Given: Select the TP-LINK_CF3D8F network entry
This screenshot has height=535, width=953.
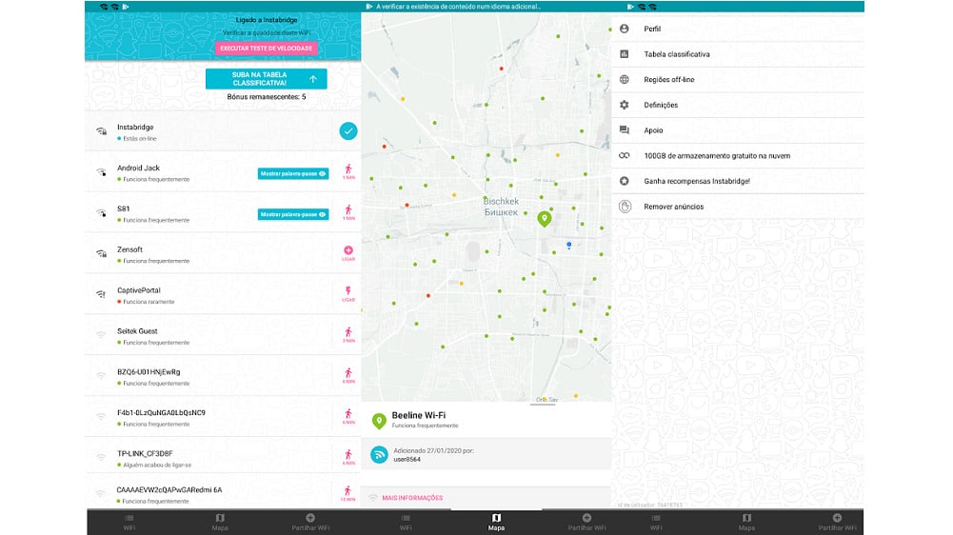Looking at the screenshot, I should [x=223, y=457].
